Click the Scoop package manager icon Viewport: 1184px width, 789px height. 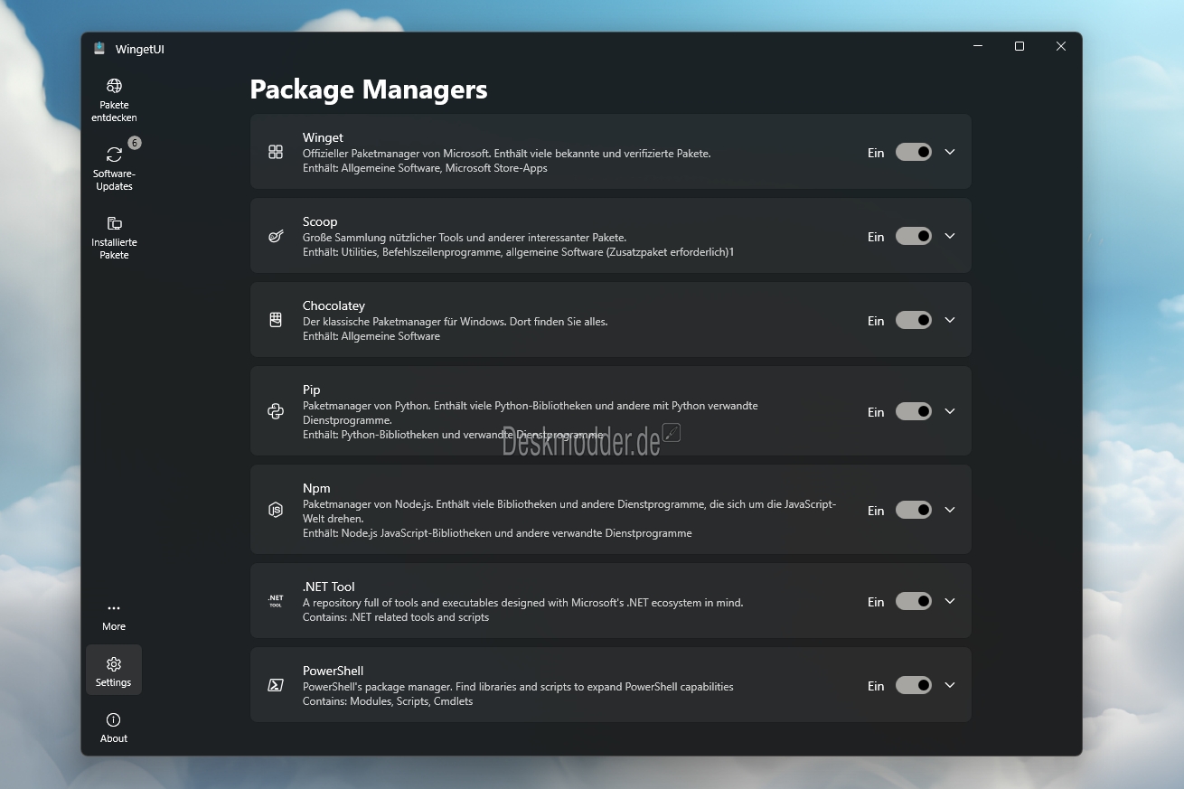click(276, 236)
